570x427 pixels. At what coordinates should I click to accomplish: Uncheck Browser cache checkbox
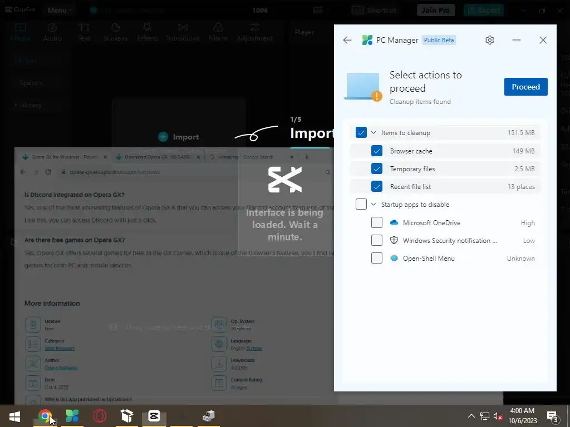pos(377,151)
